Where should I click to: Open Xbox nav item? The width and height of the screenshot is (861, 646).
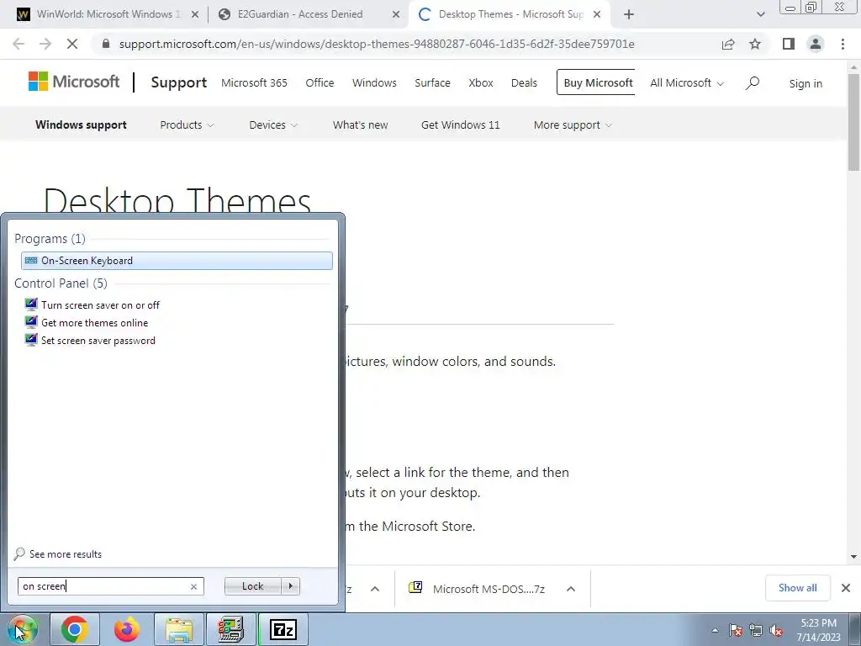point(480,82)
